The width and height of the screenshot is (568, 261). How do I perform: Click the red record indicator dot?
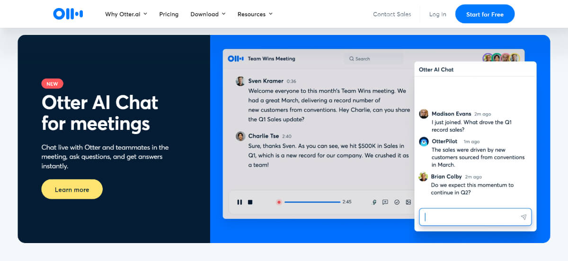click(x=279, y=202)
